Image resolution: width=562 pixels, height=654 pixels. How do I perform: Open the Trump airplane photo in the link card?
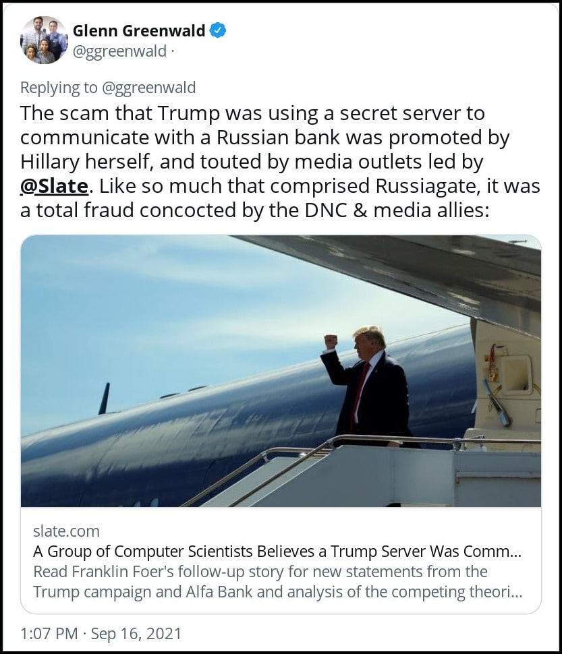click(x=281, y=371)
